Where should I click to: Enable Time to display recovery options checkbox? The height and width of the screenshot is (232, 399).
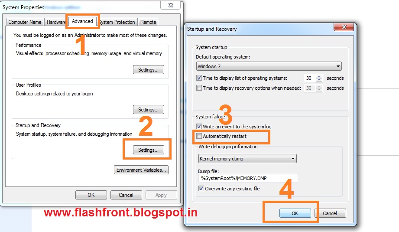[x=199, y=88]
